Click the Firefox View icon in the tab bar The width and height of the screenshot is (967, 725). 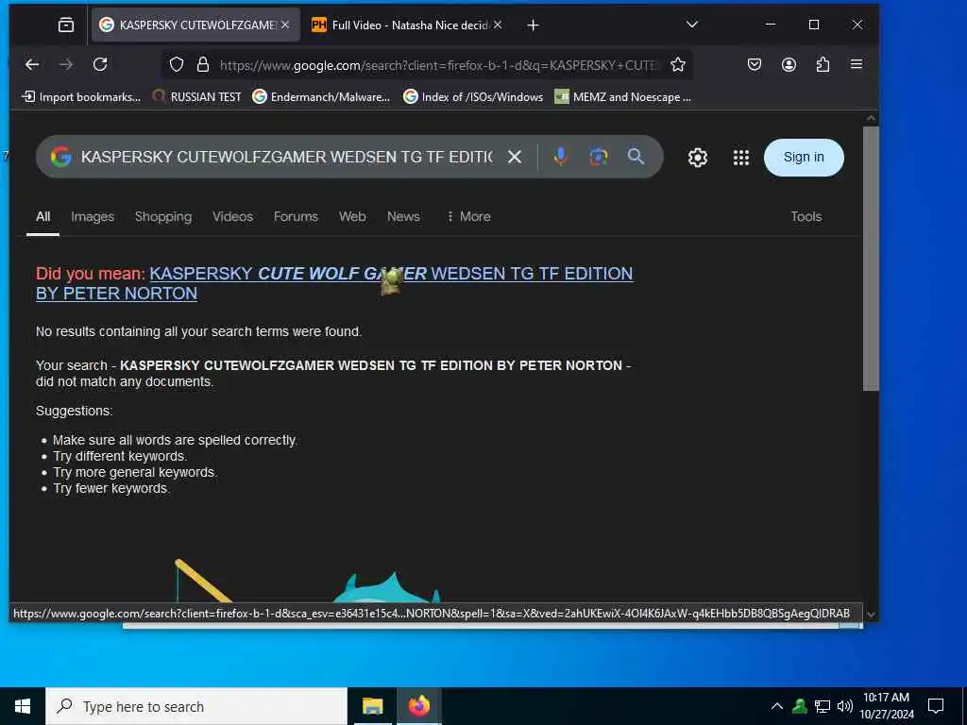[66, 25]
